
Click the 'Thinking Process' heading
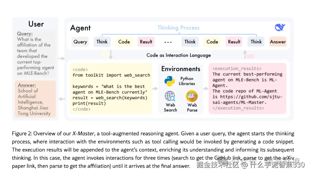[x=178, y=28]
